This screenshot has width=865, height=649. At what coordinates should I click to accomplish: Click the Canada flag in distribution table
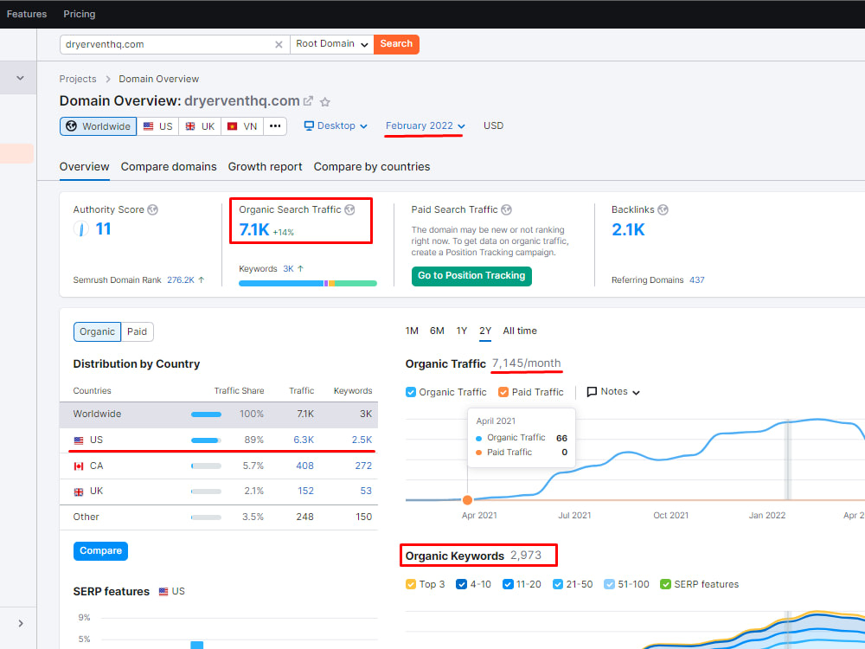click(x=79, y=466)
